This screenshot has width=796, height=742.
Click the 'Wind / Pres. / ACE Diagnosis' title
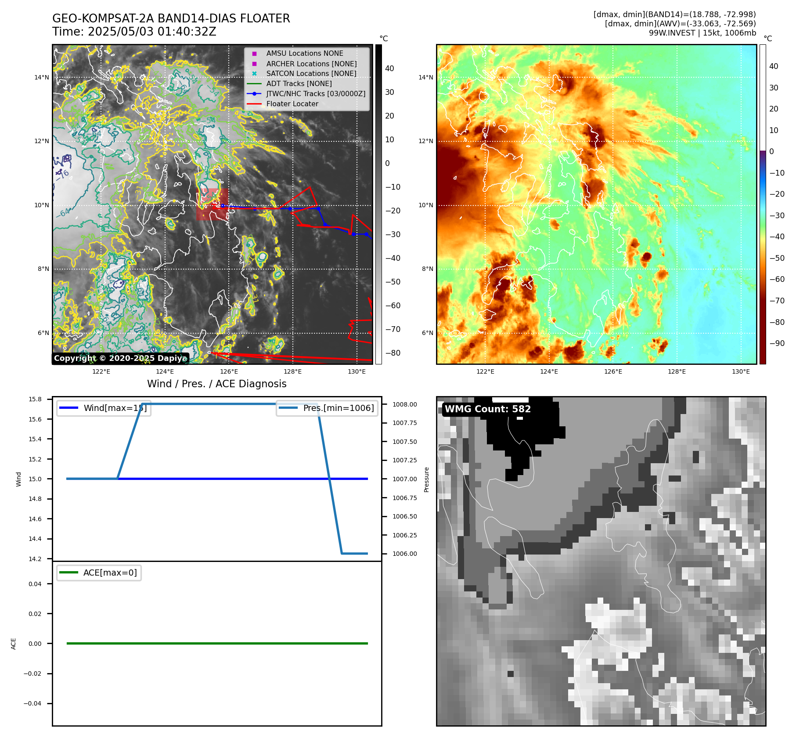(x=217, y=384)
